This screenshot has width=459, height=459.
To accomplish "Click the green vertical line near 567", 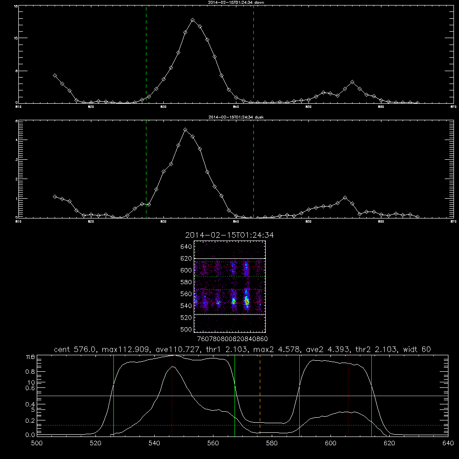I will [235, 395].
